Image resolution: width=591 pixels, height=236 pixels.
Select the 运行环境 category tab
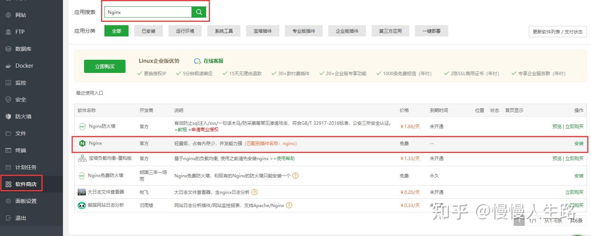(x=185, y=31)
